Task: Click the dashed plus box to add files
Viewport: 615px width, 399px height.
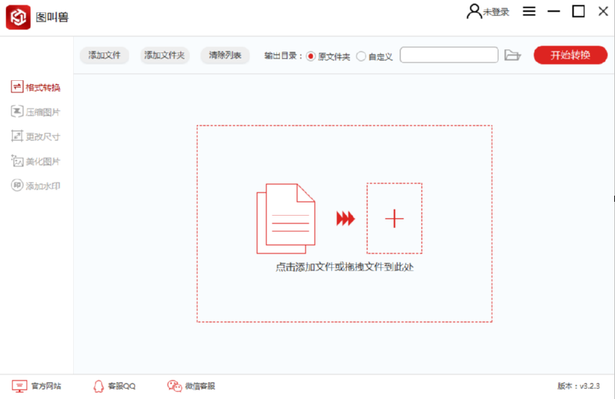Action: 394,218
